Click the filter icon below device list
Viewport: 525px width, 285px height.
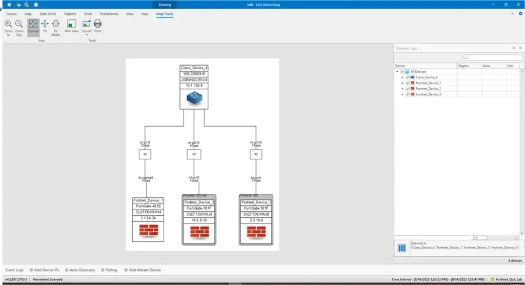(x=402, y=249)
